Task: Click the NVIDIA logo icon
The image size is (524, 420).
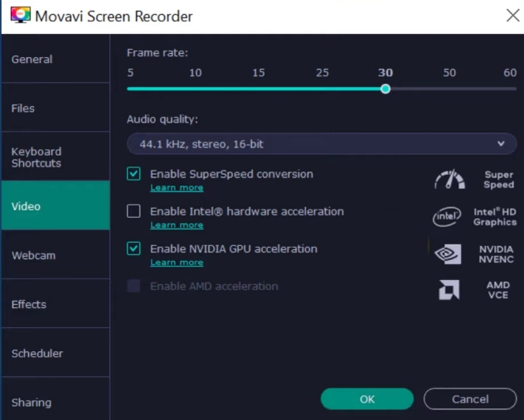Action: (448, 254)
